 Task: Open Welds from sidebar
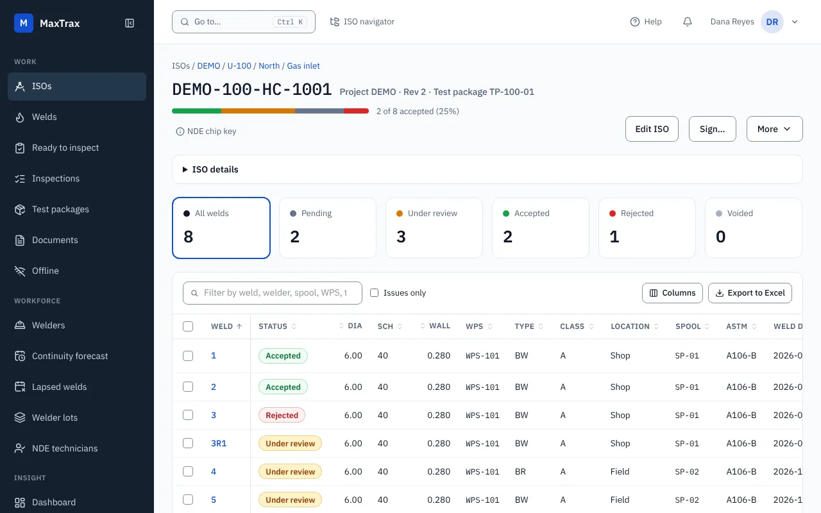point(77,117)
